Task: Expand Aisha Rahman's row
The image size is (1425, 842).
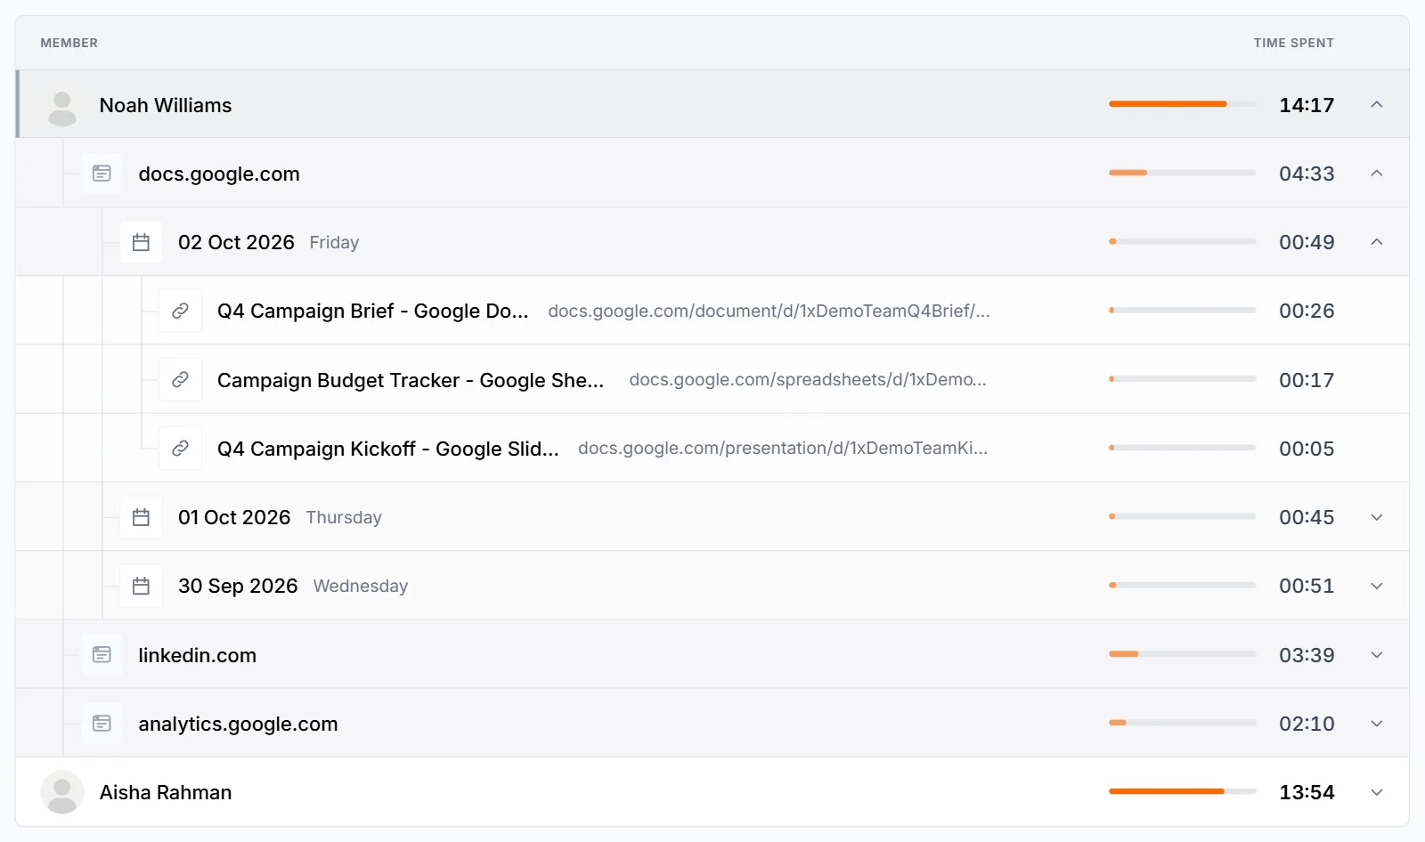Action: click(x=1377, y=792)
